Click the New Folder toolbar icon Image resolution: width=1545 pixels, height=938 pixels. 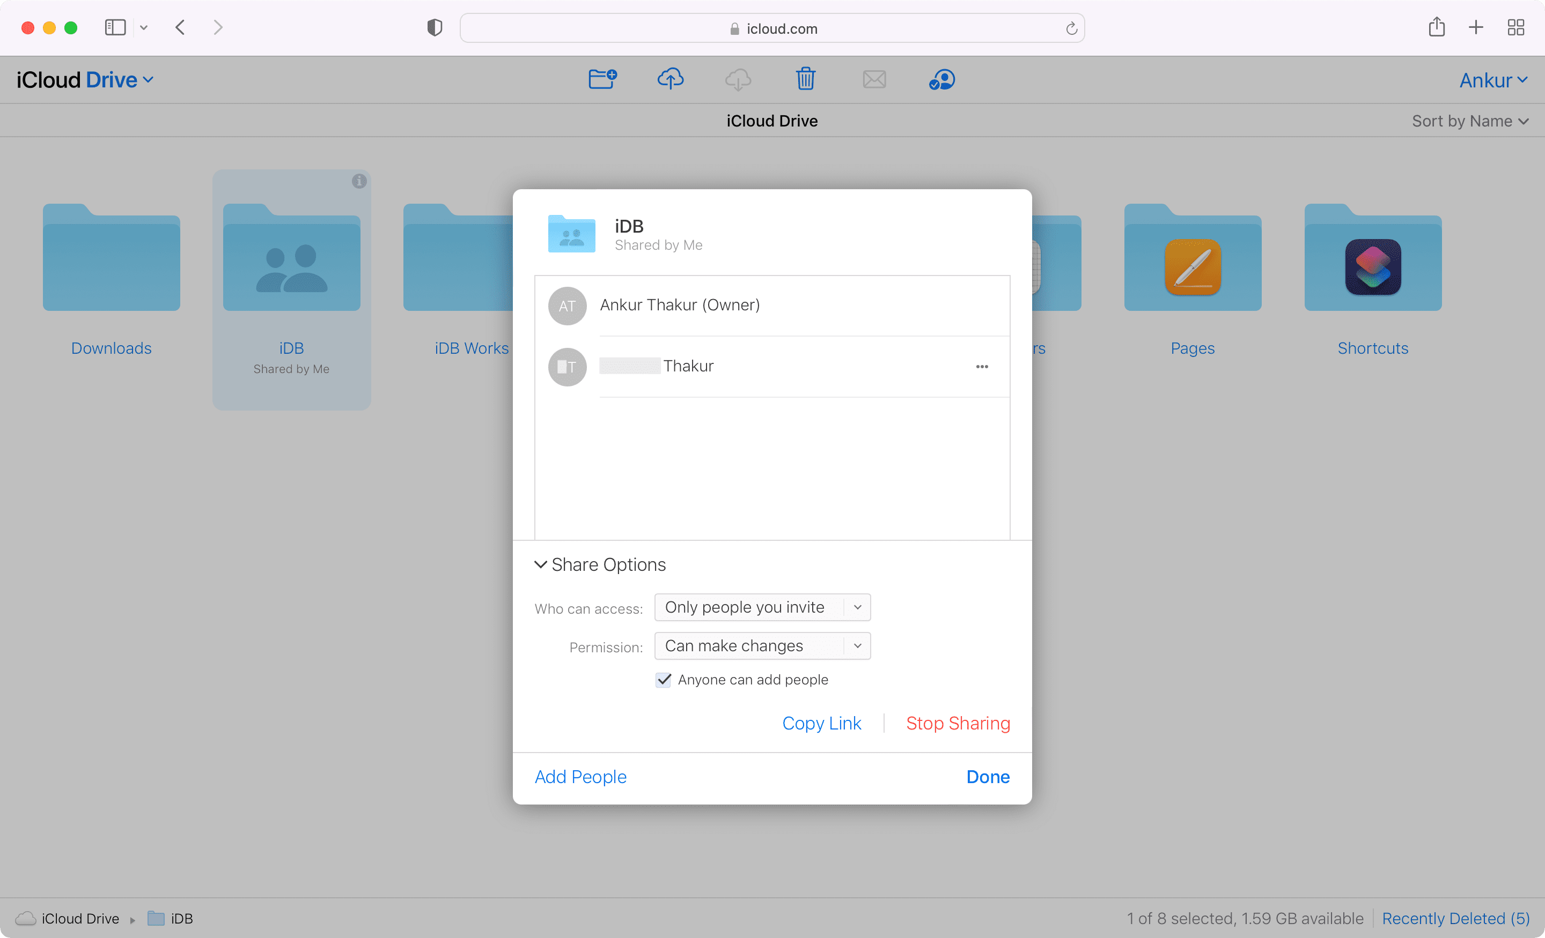click(x=602, y=79)
